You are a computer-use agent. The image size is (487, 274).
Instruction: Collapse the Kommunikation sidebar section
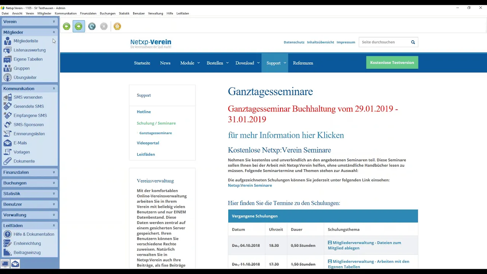pyautogui.click(x=30, y=89)
